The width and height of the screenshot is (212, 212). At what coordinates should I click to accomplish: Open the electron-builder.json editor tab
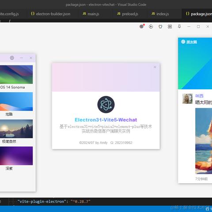(51, 14)
